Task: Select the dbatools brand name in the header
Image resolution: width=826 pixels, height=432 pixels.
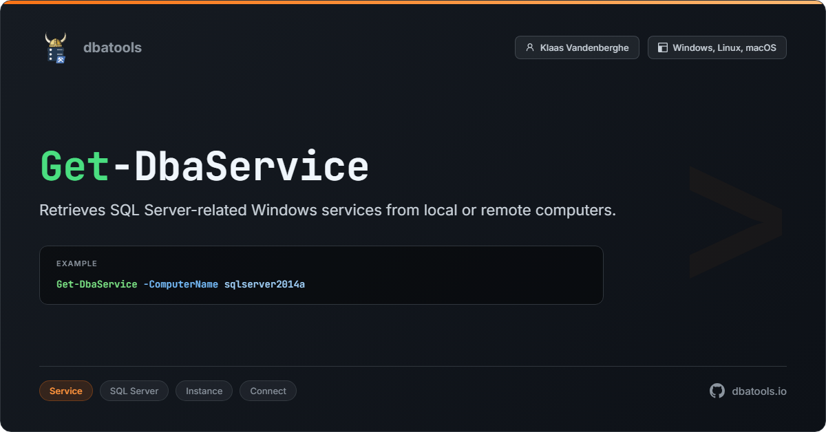Action: [x=112, y=47]
